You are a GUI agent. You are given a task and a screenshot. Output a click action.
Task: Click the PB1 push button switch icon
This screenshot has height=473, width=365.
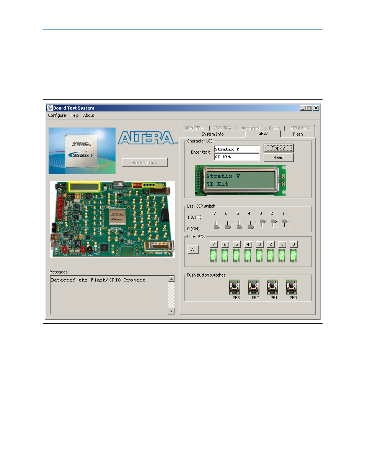click(x=272, y=287)
